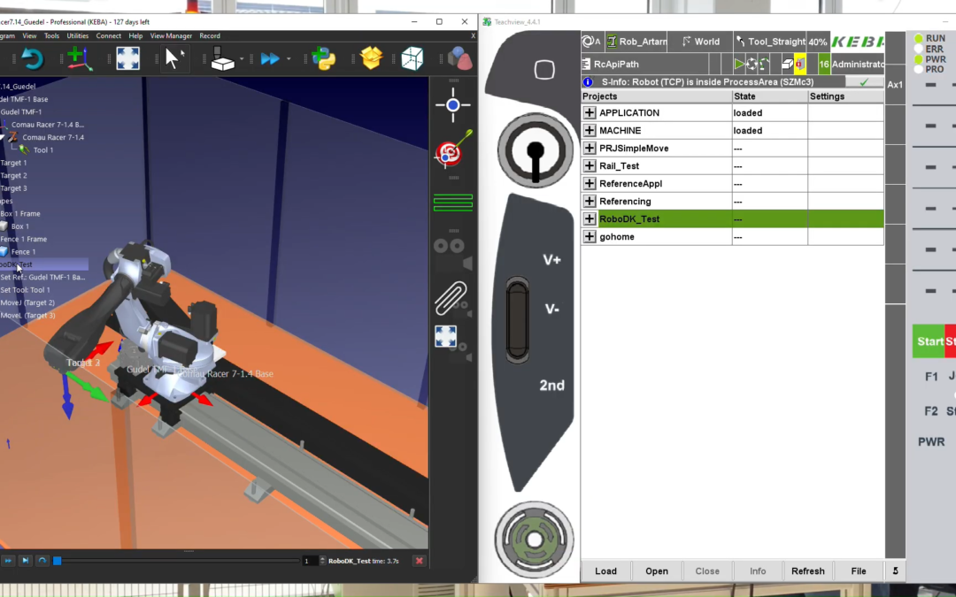The width and height of the screenshot is (956, 597).
Task: Expand the PRJSimpleMove project
Action: coord(589,148)
